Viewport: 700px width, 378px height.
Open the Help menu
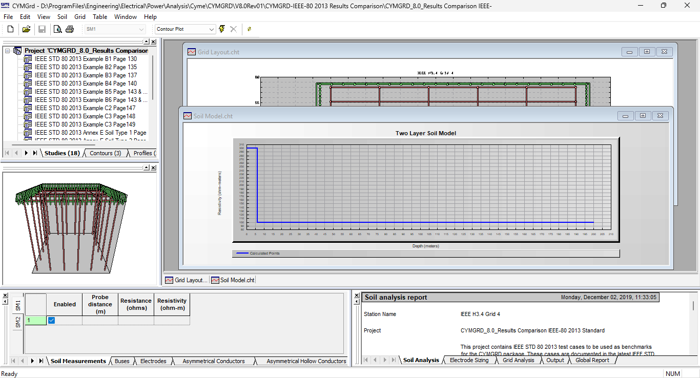click(150, 17)
